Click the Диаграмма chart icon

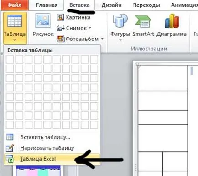(172, 21)
